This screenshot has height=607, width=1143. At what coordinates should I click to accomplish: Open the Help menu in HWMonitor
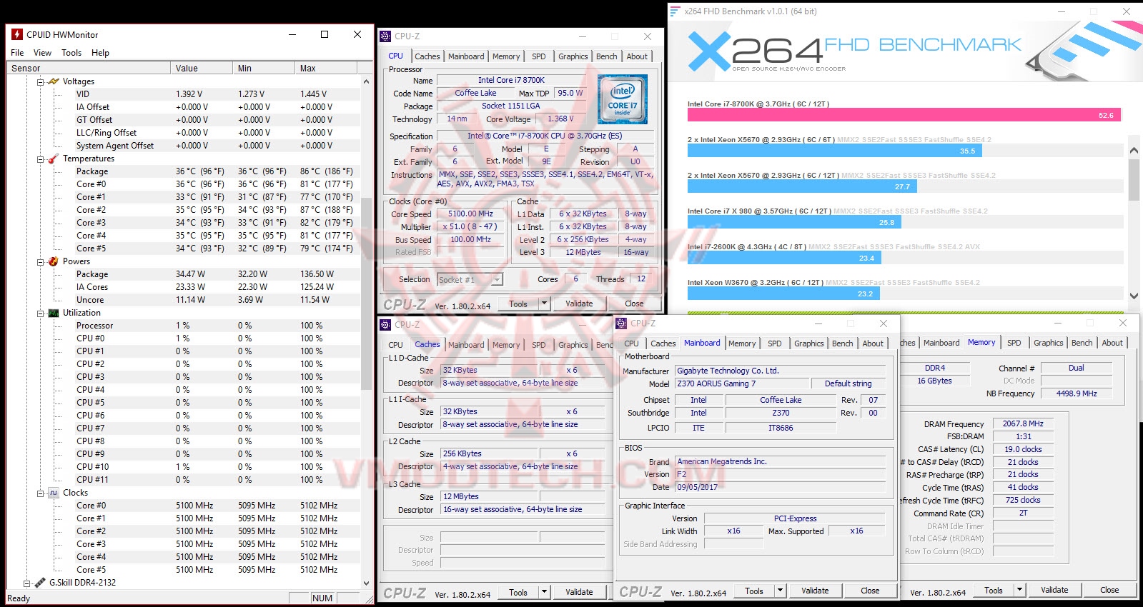[100, 53]
